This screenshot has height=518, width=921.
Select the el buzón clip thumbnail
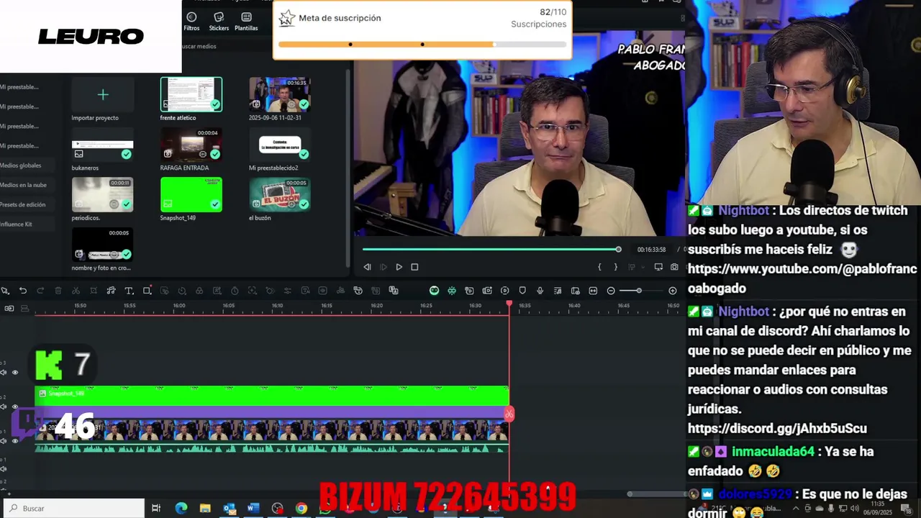[280, 194]
